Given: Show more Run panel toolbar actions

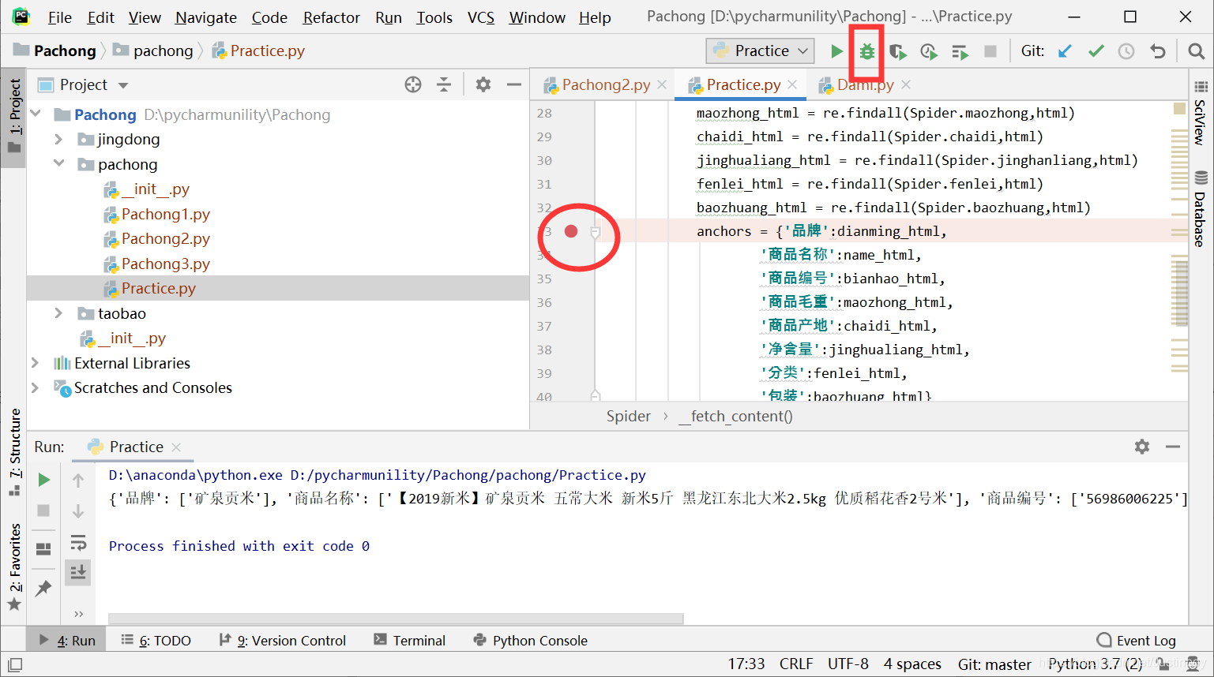Looking at the screenshot, I should [78, 613].
